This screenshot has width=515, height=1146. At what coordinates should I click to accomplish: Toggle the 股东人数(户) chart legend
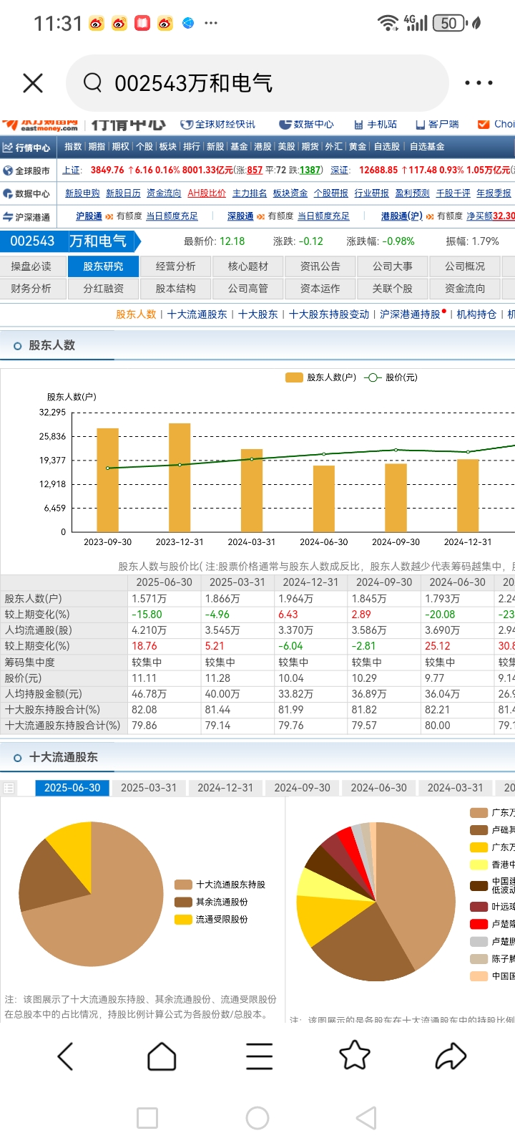click(320, 377)
